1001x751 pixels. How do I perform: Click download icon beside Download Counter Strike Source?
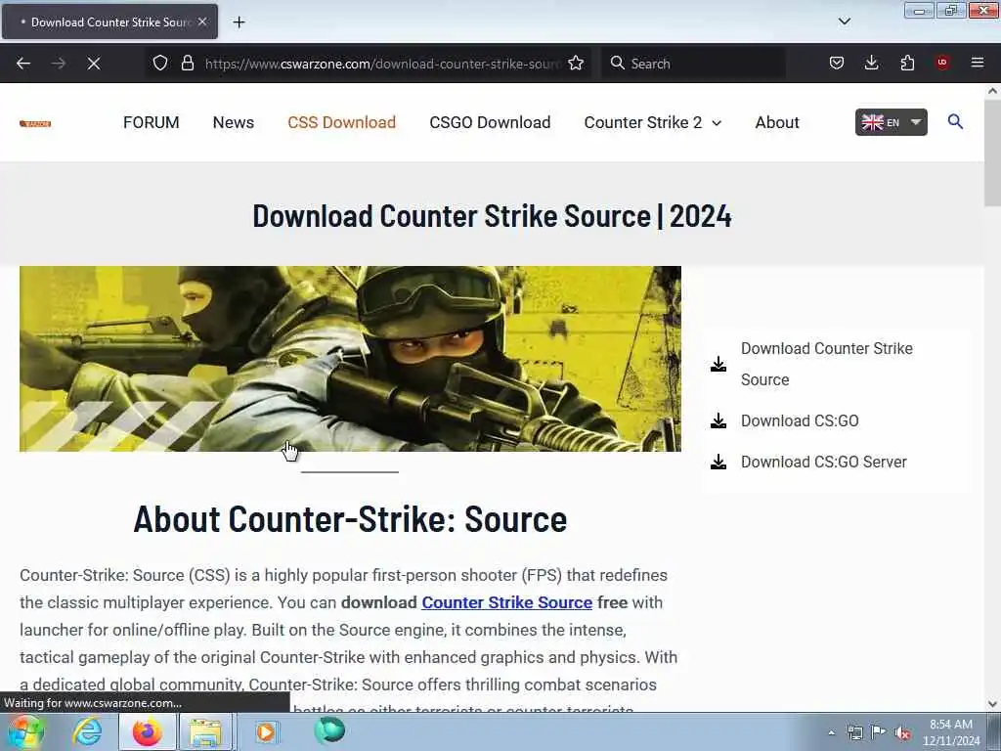point(718,364)
